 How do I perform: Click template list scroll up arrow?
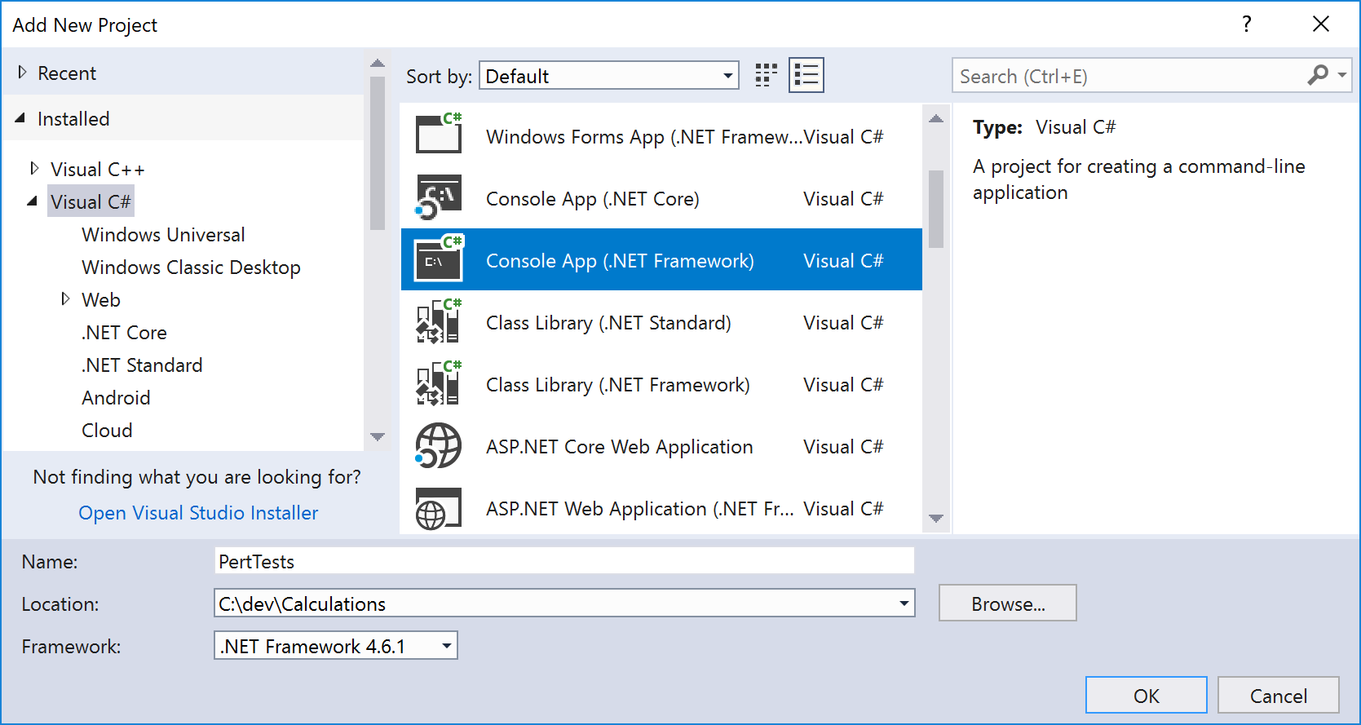tap(936, 119)
